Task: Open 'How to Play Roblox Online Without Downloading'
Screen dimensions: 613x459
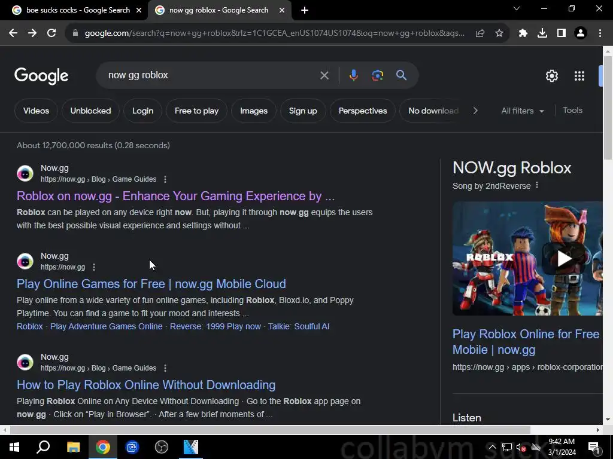Action: click(146, 385)
